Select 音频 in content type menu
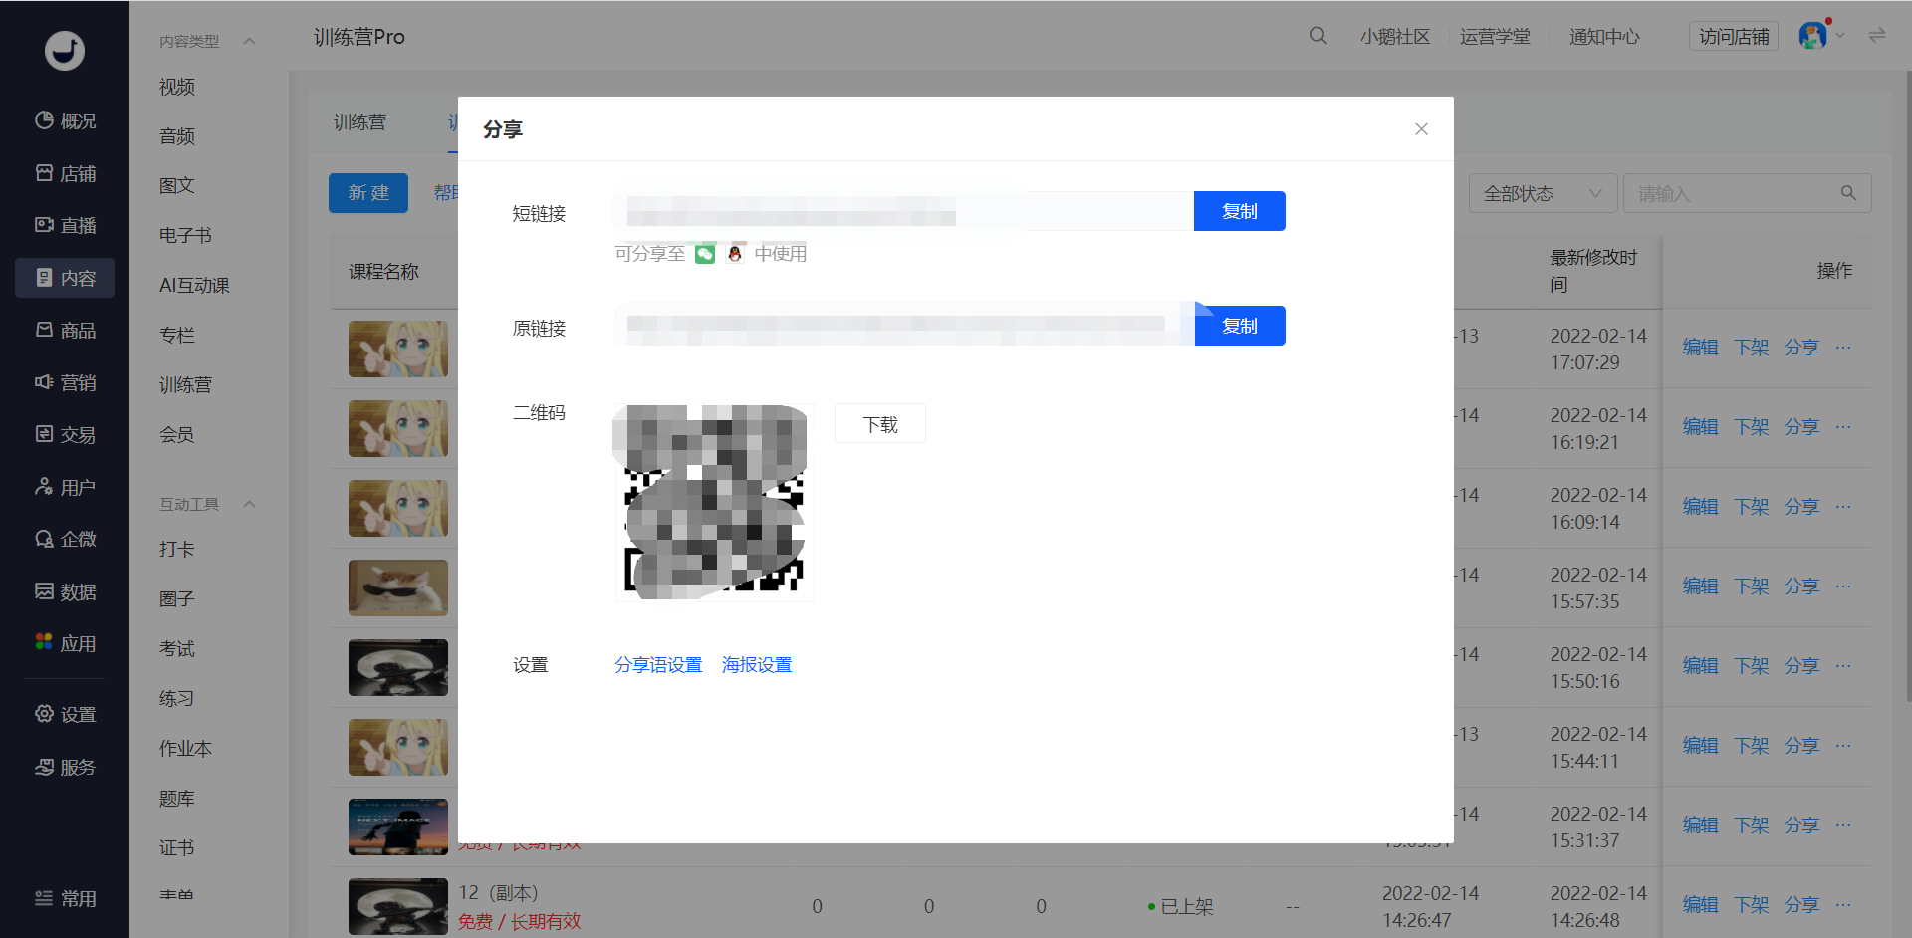The width and height of the screenshot is (1912, 938). tap(177, 136)
